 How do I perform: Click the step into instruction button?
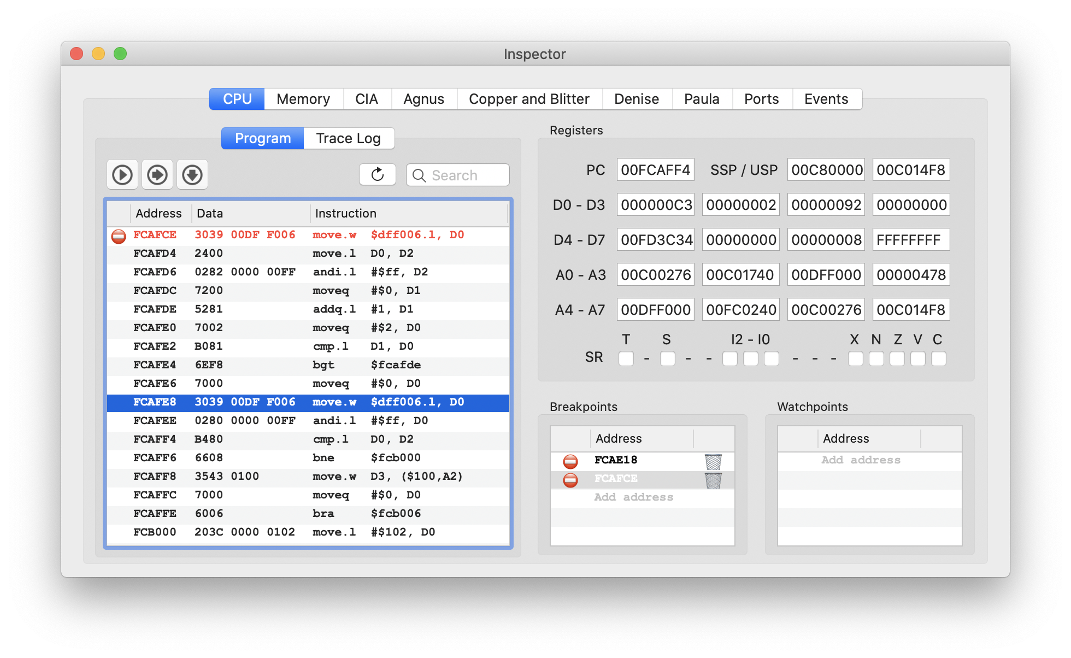pos(157,175)
